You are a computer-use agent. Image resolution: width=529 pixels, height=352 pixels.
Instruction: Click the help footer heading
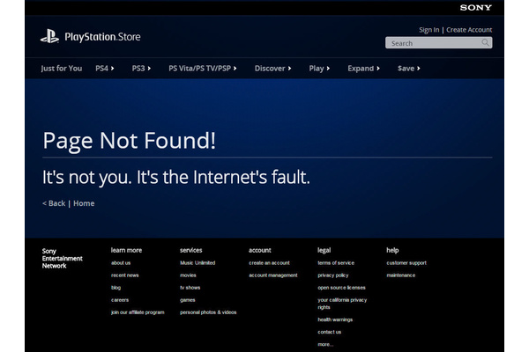[x=392, y=250]
